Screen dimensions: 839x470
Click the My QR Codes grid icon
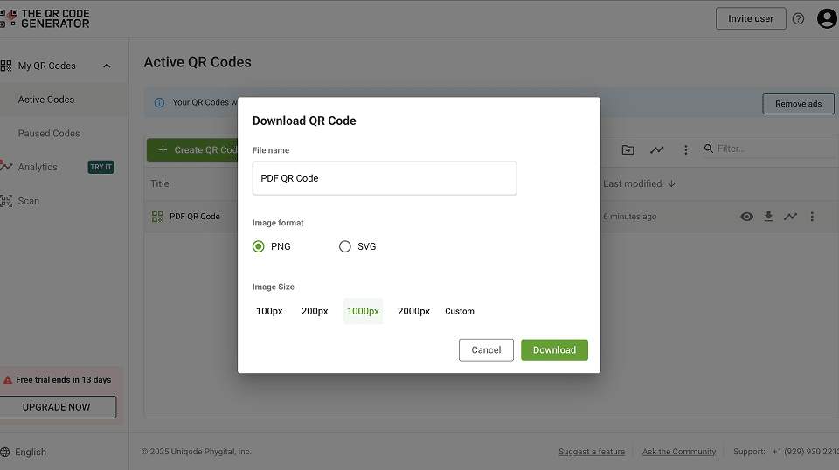tap(6, 66)
